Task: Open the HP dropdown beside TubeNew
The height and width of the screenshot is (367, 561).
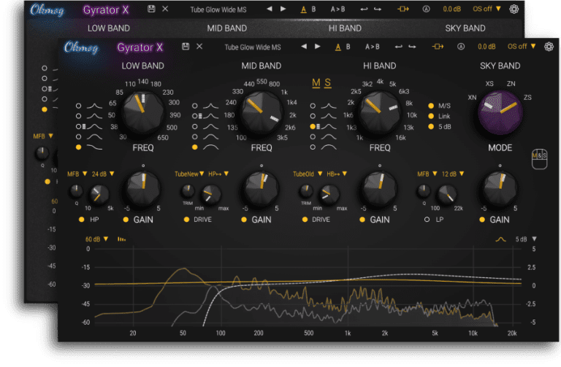Action: click(218, 174)
